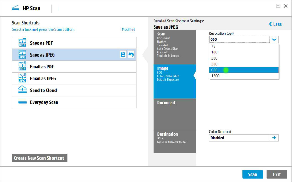292x182 pixels.
Task: Select the Everyday Scan shortcut
Action: point(74,102)
